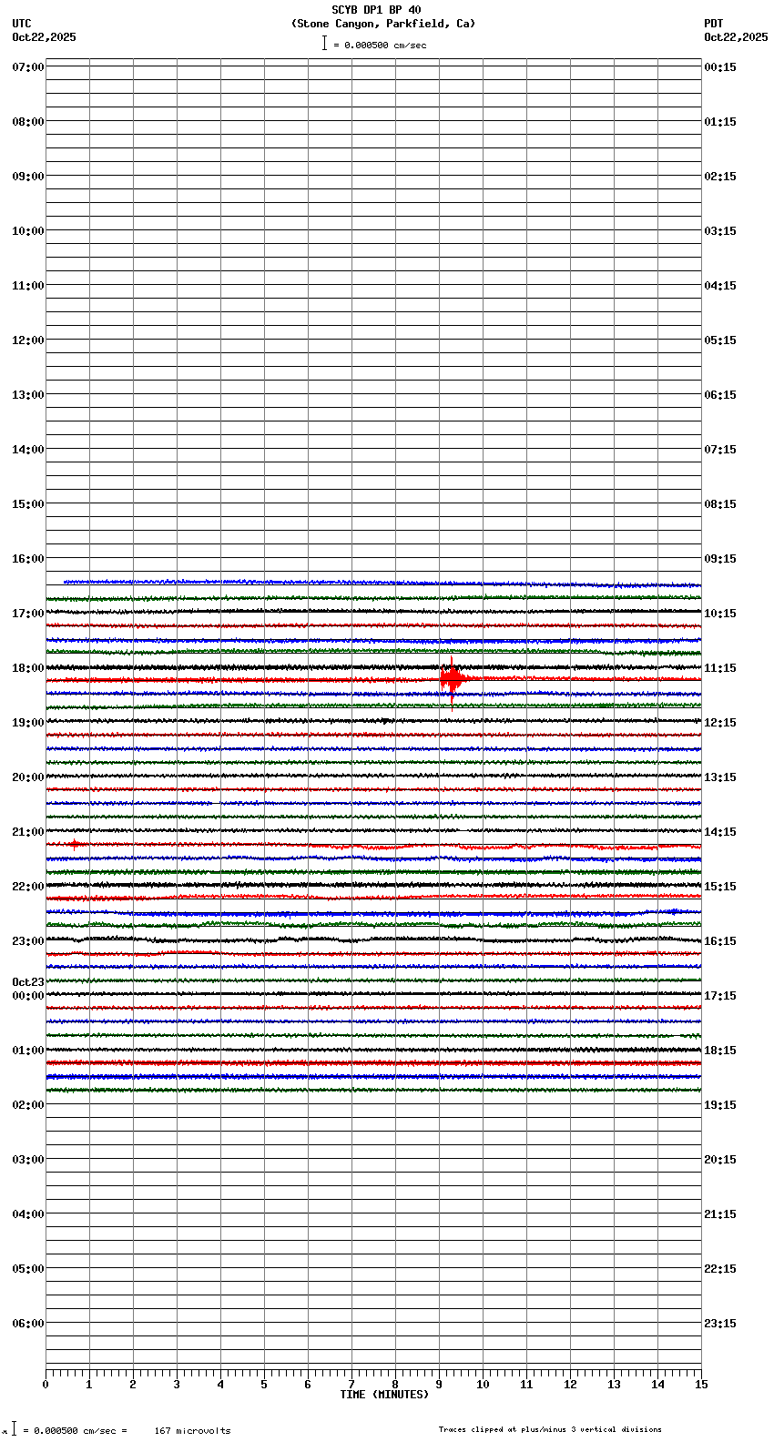Click the 'Traces clipped at plus/minus 3 vertical divisions' note
Screen dimensions: 774x1442
(x=550, y=1429)
